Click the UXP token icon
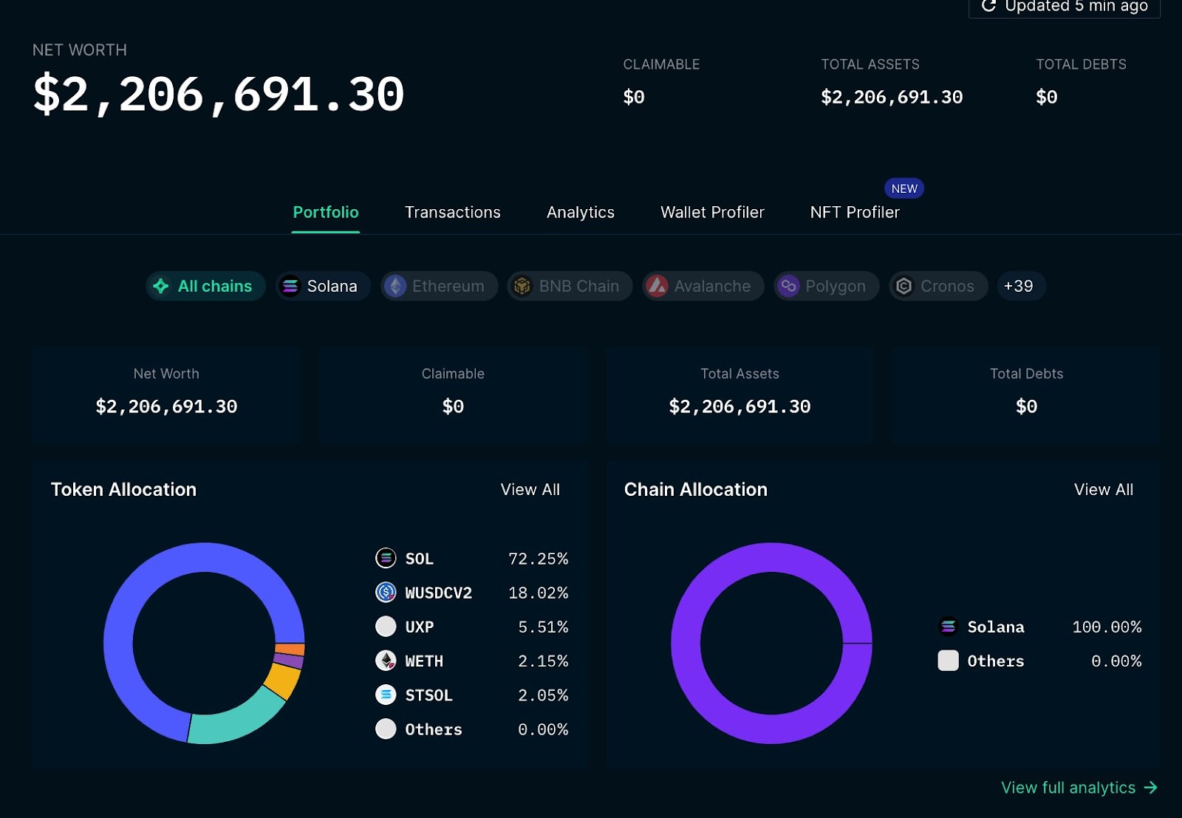The image size is (1182, 818). [386, 626]
